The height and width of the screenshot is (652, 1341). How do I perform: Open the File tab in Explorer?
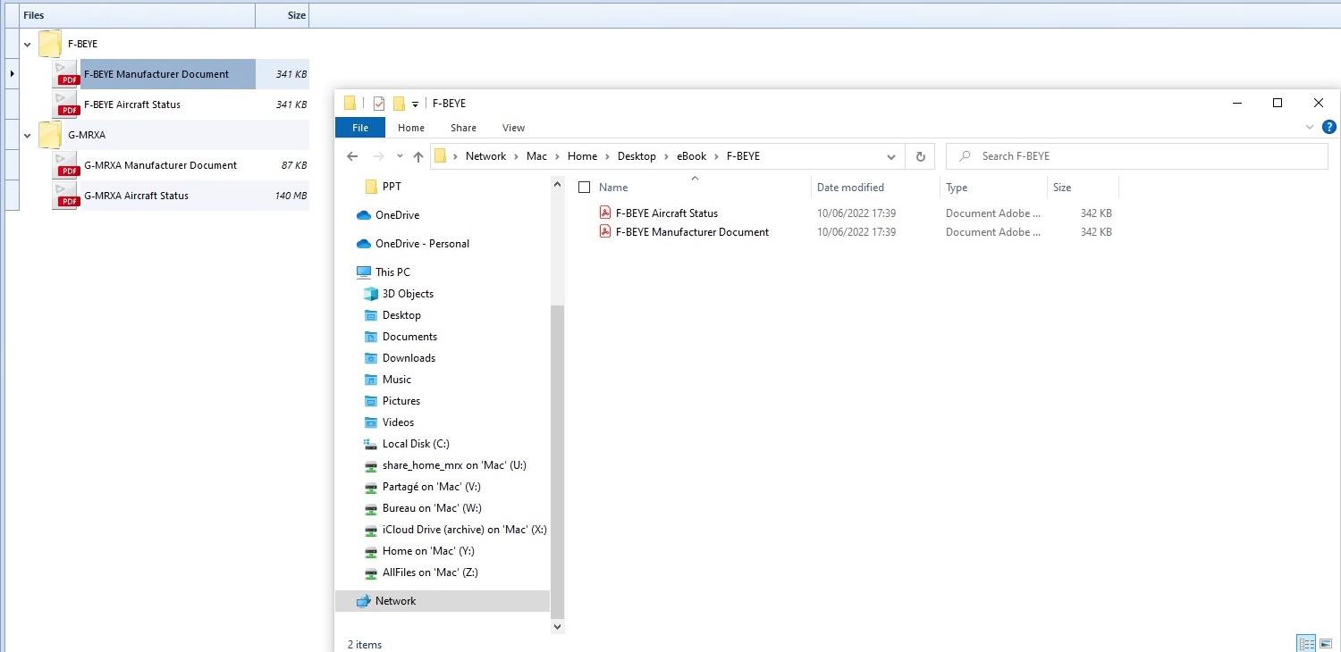pyautogui.click(x=360, y=128)
